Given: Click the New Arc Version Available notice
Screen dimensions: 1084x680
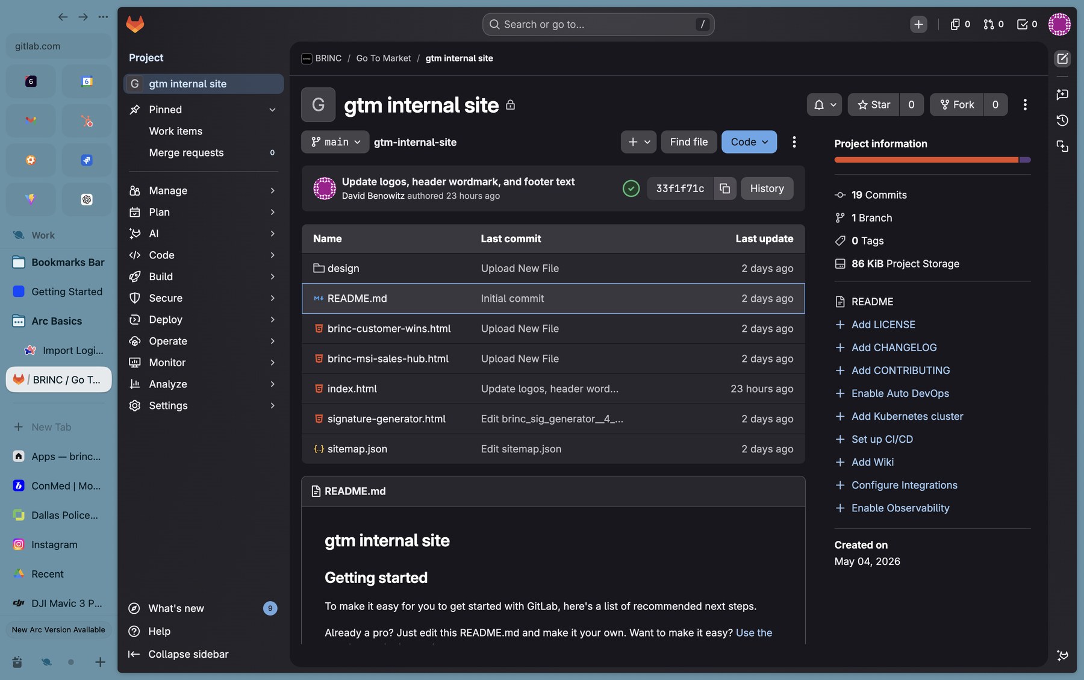Looking at the screenshot, I should click(58, 630).
